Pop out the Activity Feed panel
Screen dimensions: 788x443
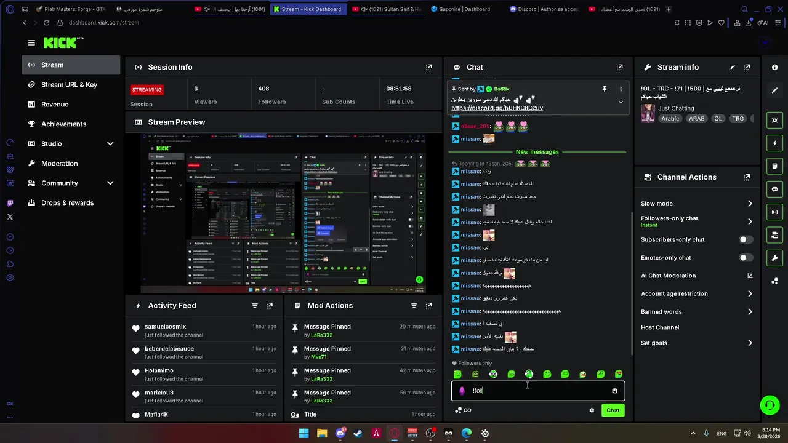pyautogui.click(x=269, y=305)
